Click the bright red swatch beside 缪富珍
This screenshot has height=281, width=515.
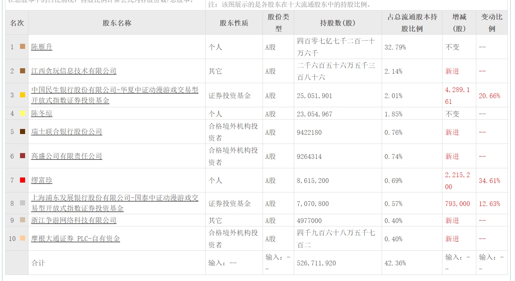tap(23, 180)
